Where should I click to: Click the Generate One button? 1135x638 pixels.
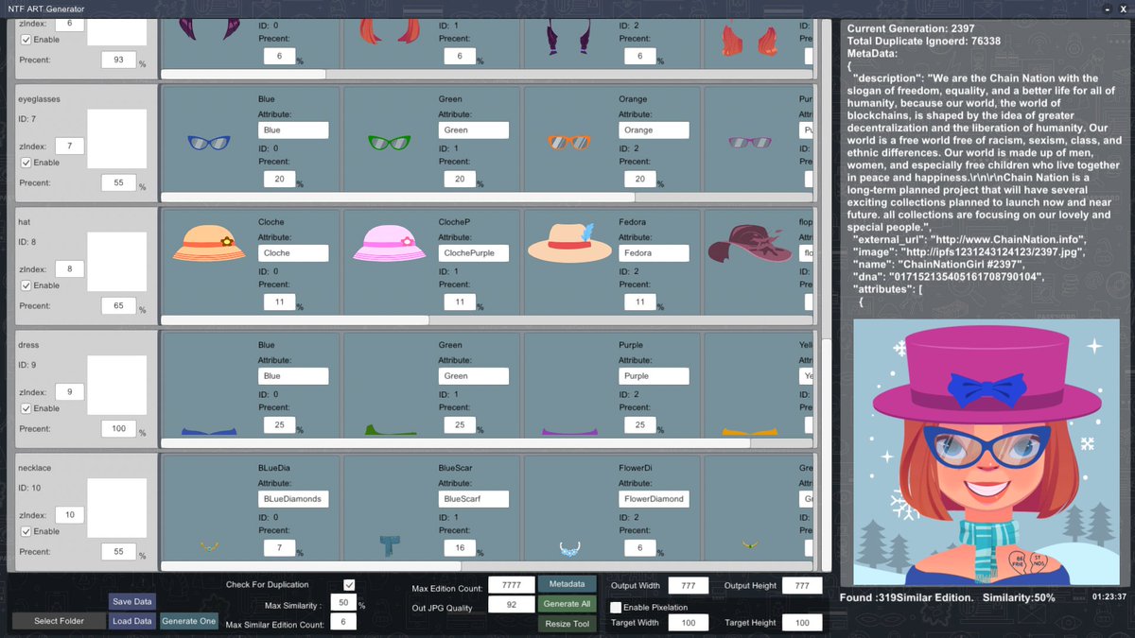pos(188,621)
